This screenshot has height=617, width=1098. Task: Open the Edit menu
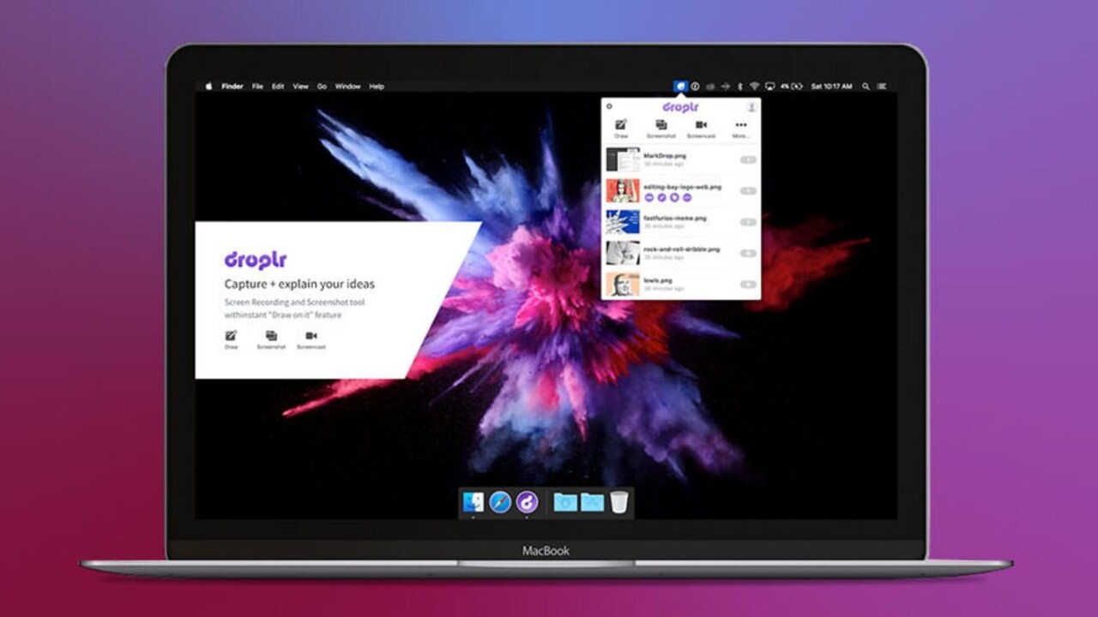278,87
